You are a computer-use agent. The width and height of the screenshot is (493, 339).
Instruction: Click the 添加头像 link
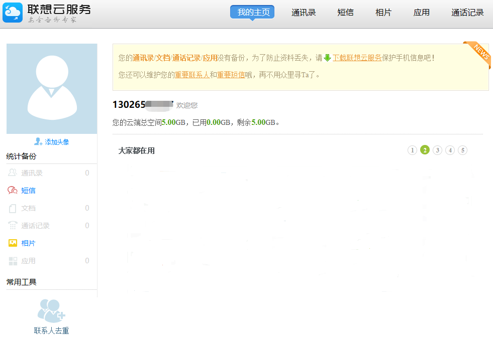57,142
